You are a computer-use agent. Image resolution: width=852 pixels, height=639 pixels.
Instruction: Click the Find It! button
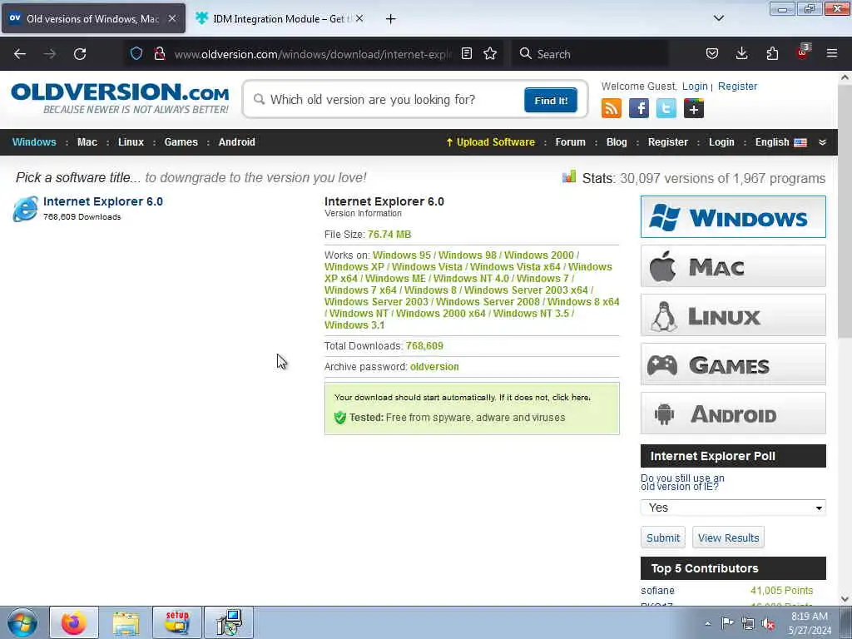coord(551,100)
